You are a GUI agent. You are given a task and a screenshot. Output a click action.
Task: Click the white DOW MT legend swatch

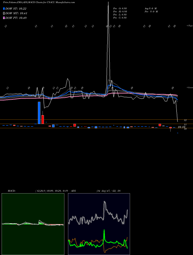4,14
